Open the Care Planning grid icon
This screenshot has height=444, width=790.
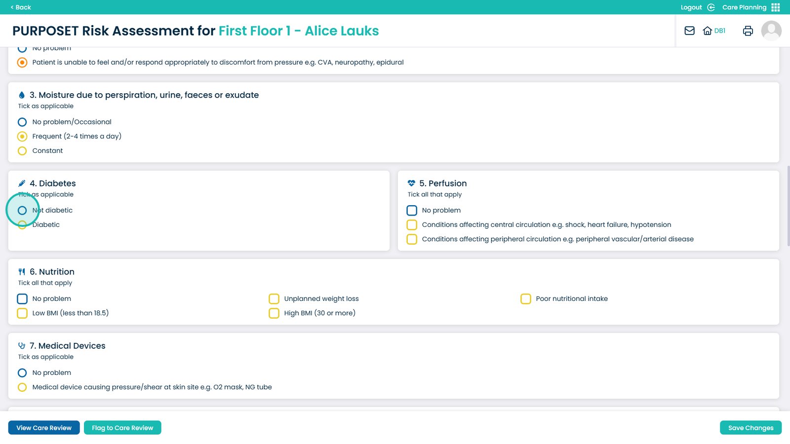776,7
